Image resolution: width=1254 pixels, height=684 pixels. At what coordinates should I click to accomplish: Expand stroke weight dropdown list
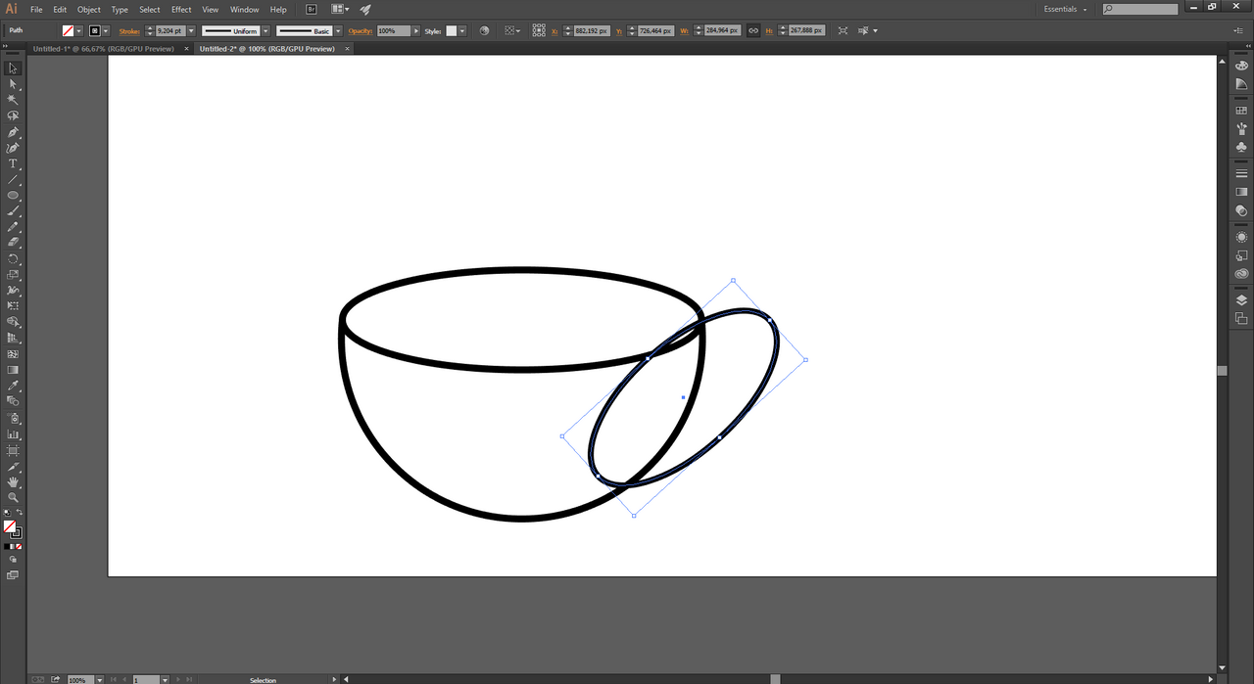pos(191,30)
